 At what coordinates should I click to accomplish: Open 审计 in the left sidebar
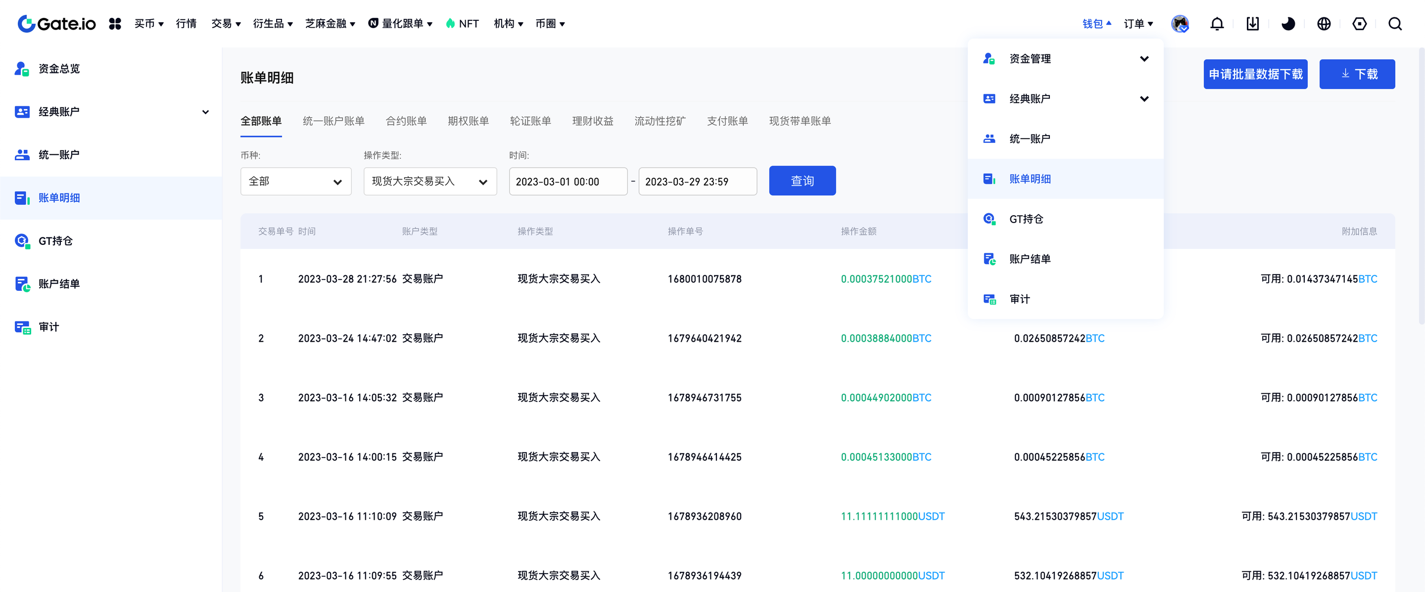click(x=48, y=327)
